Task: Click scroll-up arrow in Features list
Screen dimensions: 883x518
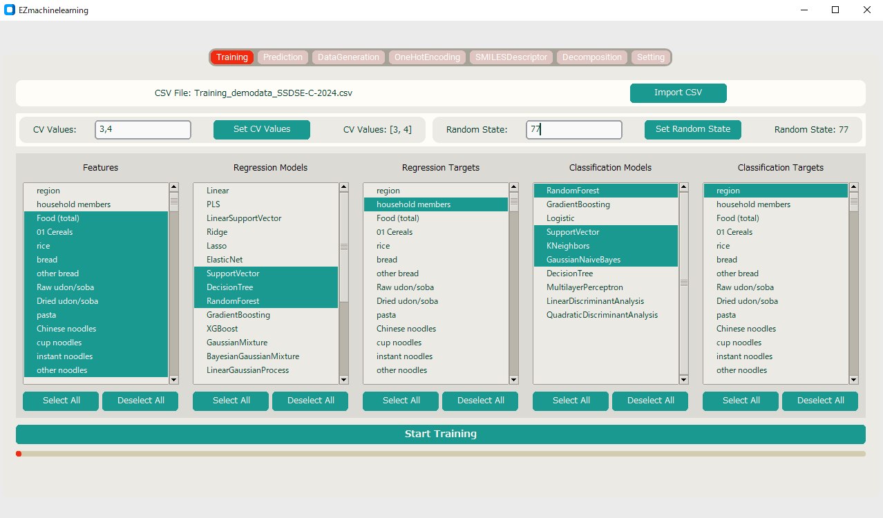Action: (x=174, y=187)
